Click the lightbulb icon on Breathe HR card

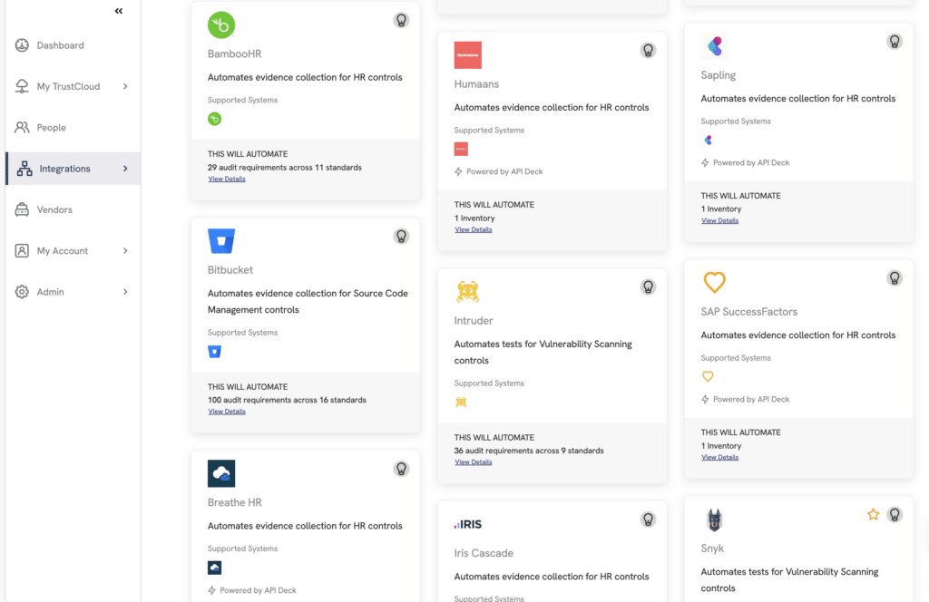(x=401, y=469)
